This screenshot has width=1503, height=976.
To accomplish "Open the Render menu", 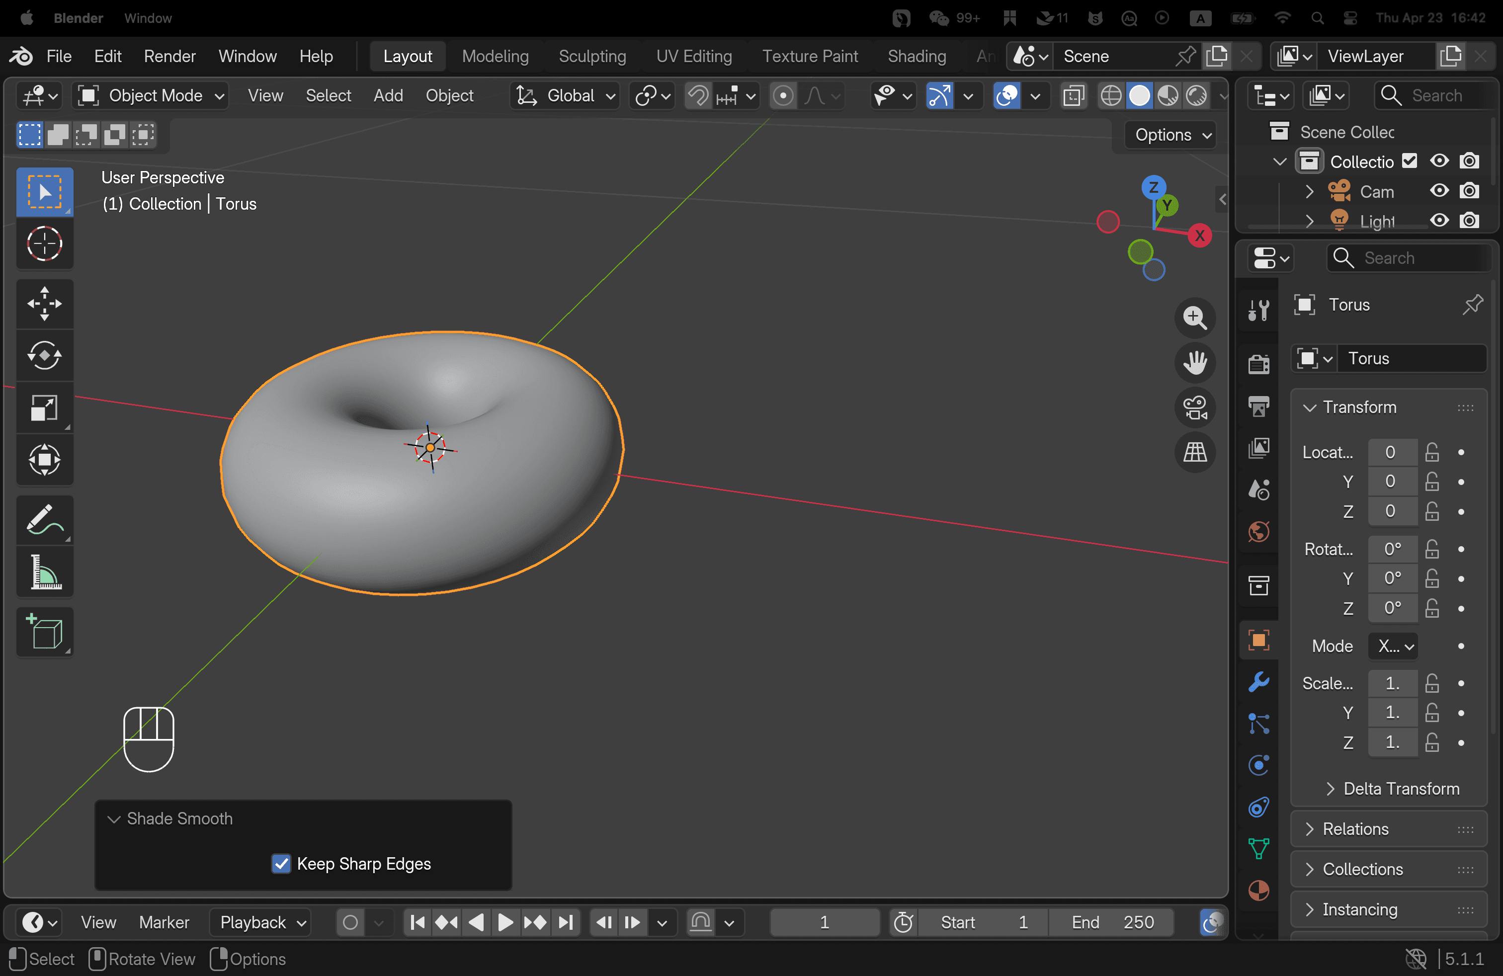I will (170, 56).
